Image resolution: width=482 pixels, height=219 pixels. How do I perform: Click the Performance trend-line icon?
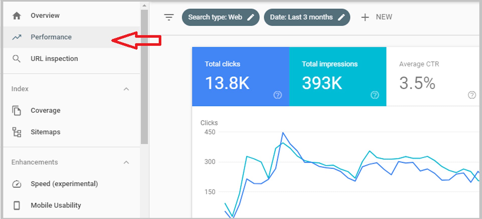point(17,37)
